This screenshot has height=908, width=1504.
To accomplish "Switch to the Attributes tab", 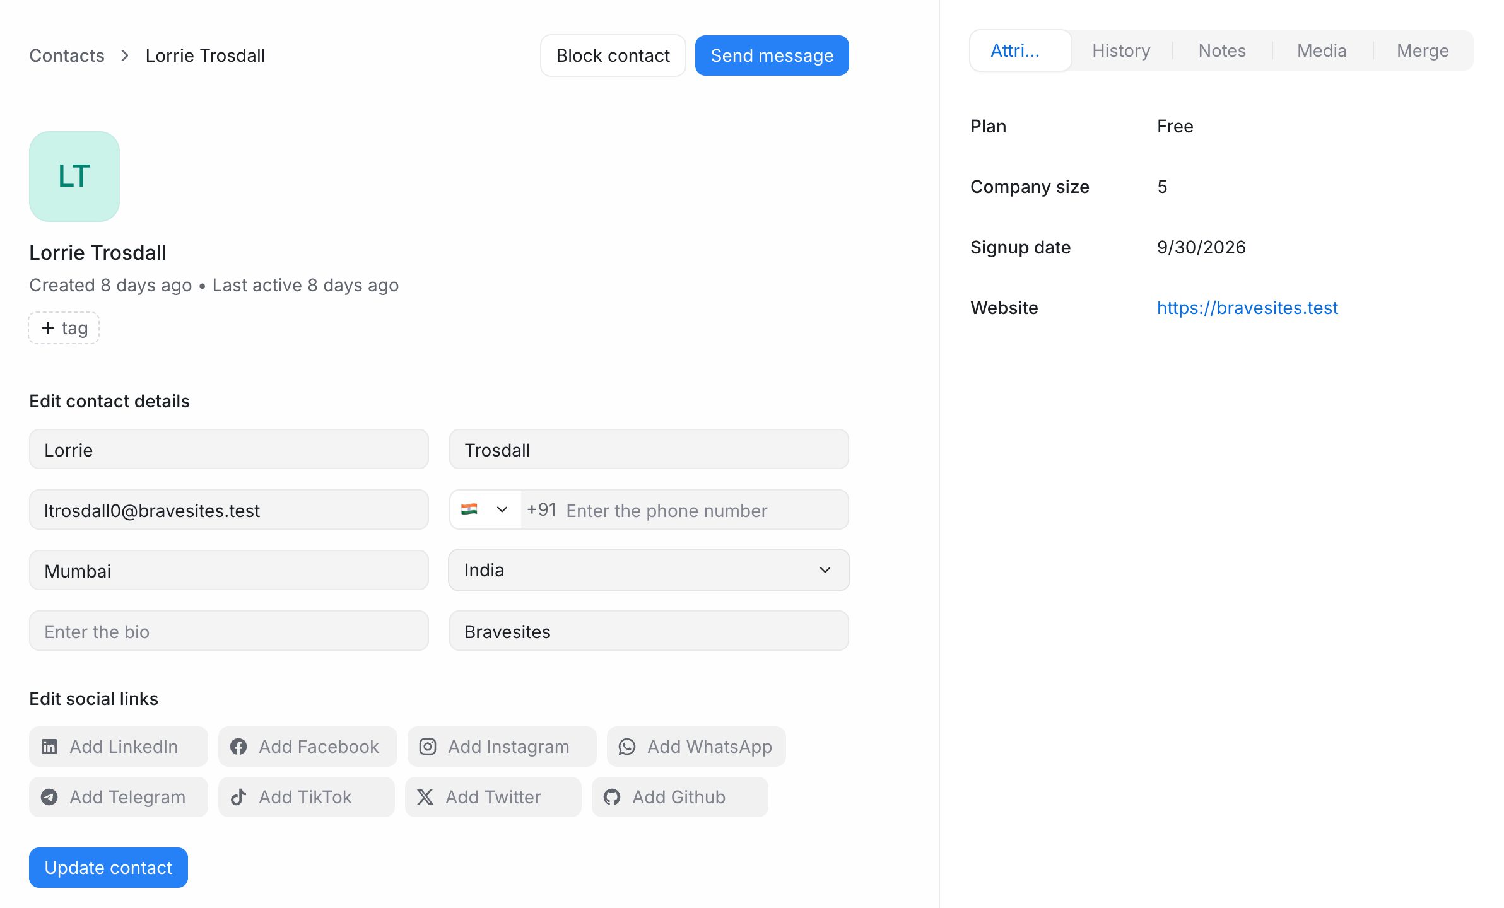I will (x=1020, y=50).
